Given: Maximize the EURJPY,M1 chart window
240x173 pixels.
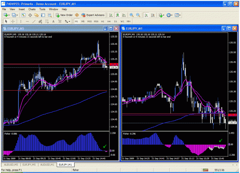Looking at the screenshot, I should point(229,28).
